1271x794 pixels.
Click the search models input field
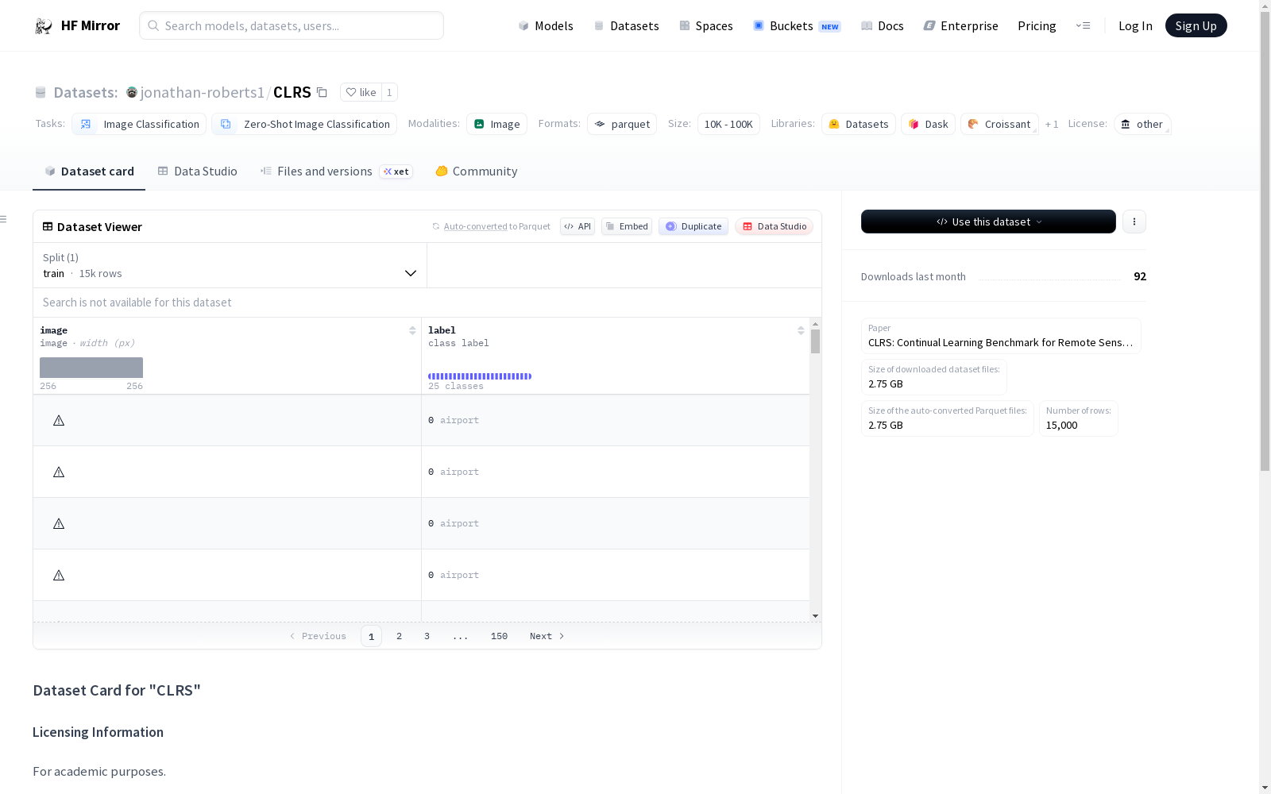(x=292, y=25)
